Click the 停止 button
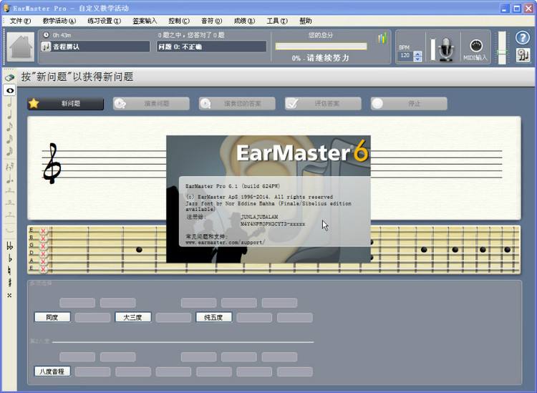 tap(409, 103)
